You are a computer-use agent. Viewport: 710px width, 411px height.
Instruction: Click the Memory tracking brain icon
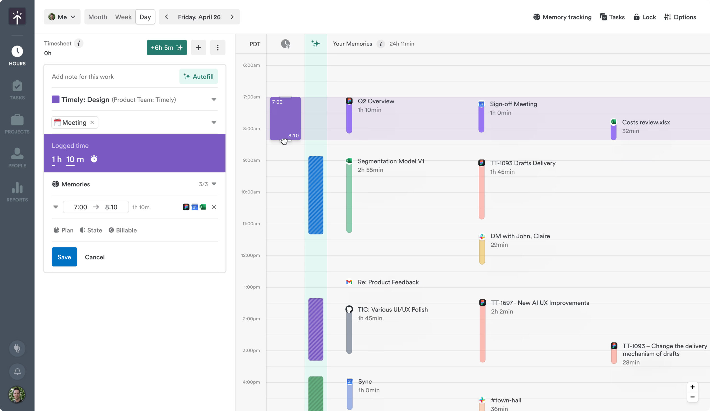[x=536, y=17]
